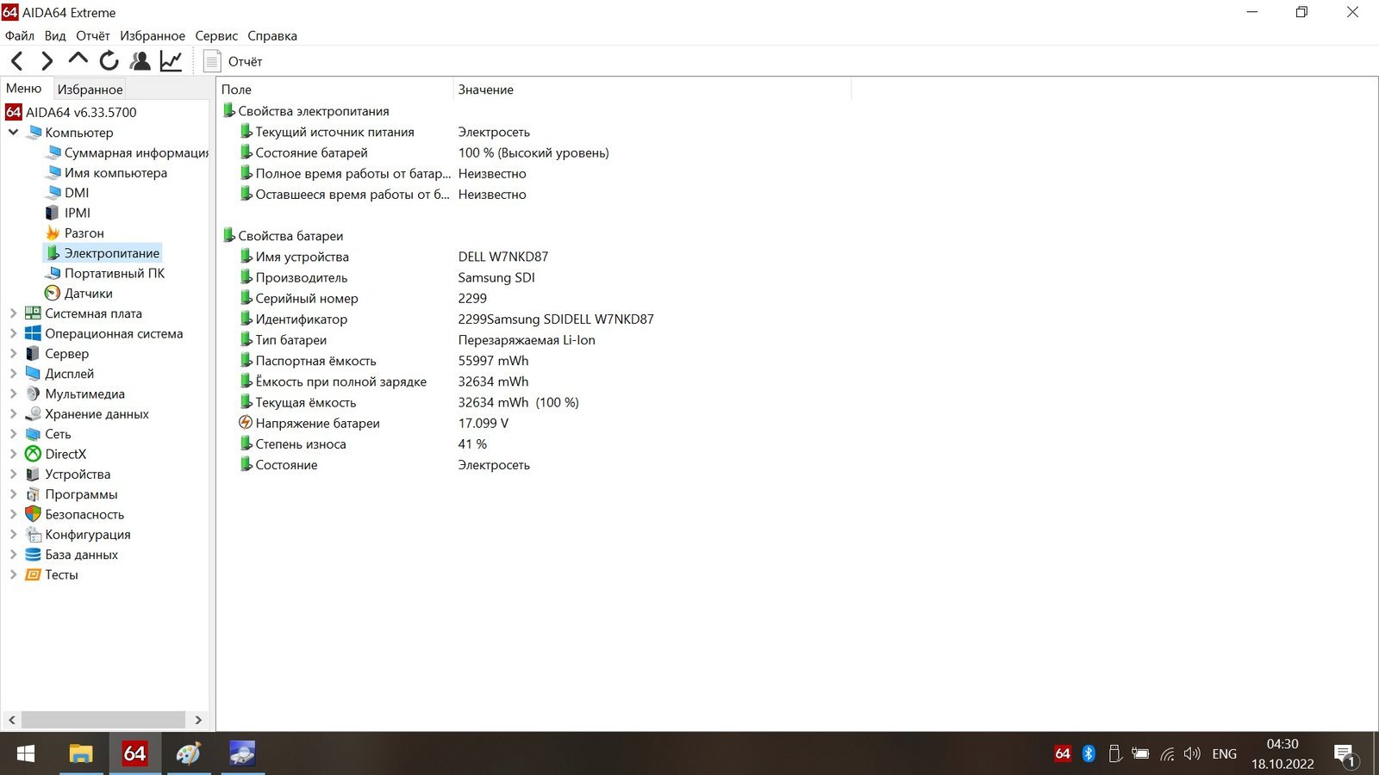Expand the Устройства tree node
This screenshot has width=1379, height=775.
(x=13, y=474)
